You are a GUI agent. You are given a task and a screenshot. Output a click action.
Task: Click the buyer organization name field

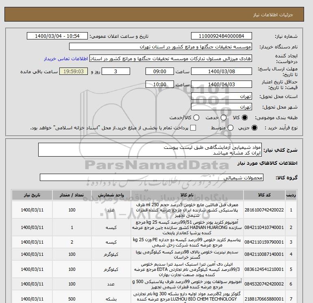coord(160,46)
